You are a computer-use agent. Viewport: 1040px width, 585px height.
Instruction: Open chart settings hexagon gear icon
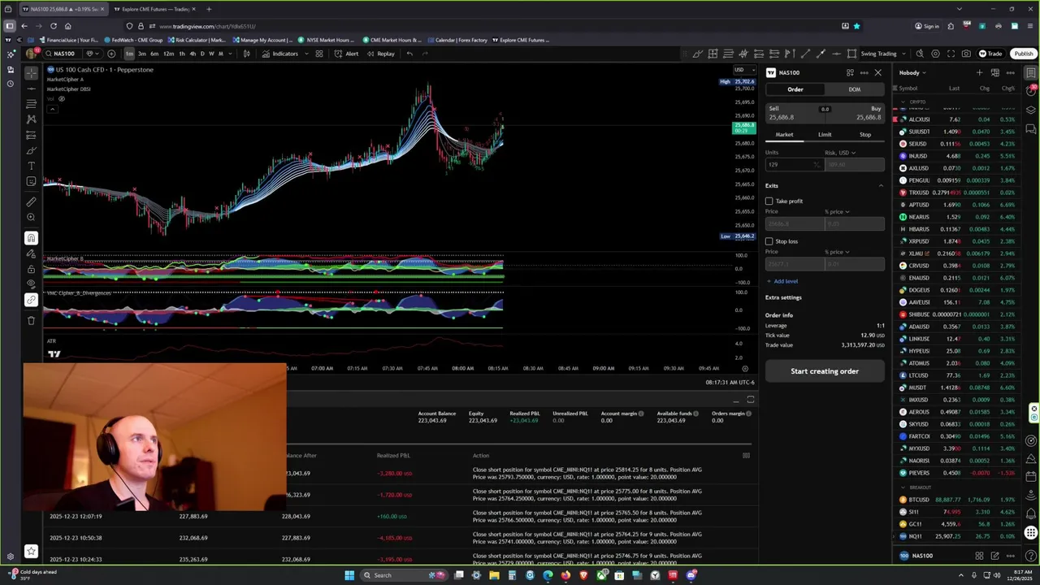935,54
